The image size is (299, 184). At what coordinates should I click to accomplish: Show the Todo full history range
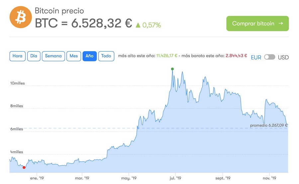[106, 56]
